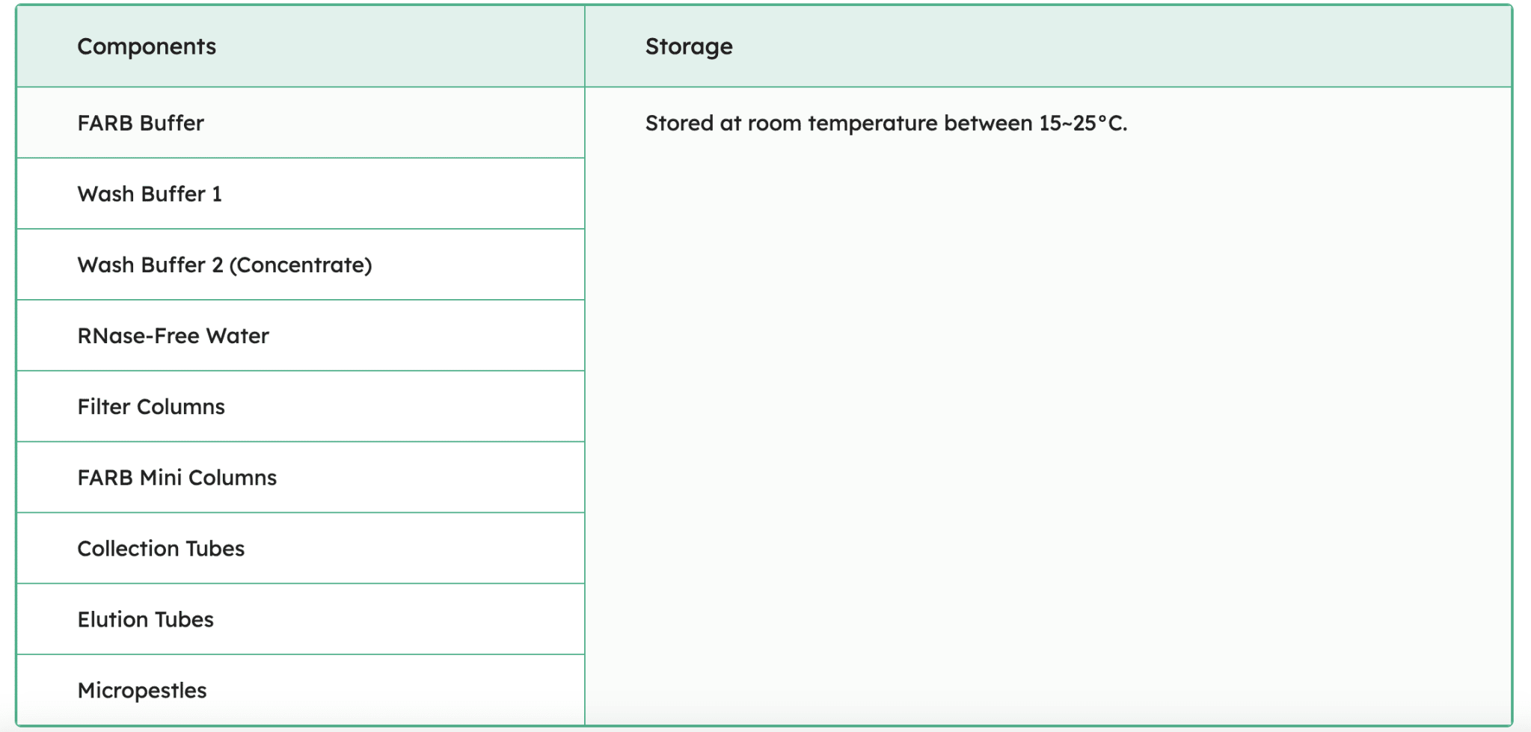Viewport: 1531px width, 732px height.
Task: Select the RNase-Free Water row
Action: [x=173, y=336]
